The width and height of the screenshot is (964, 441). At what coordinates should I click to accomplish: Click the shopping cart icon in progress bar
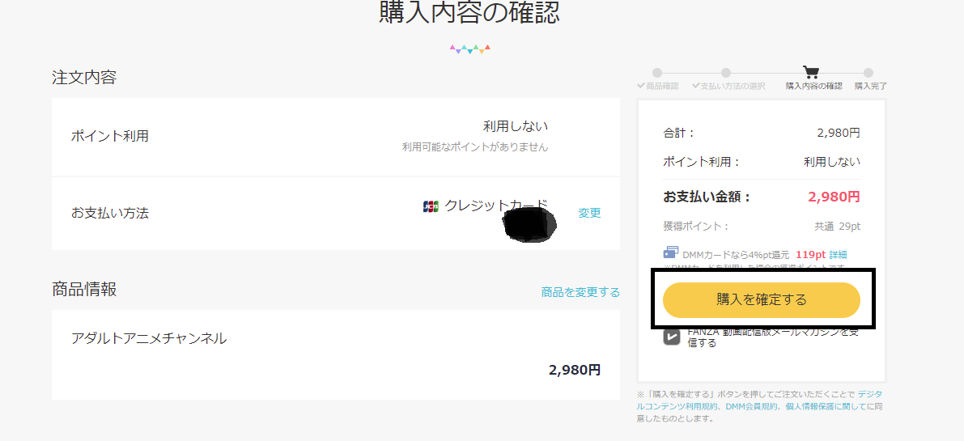point(811,73)
